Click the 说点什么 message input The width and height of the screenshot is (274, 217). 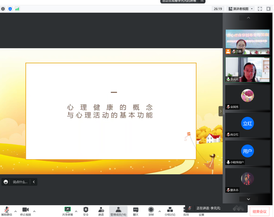(x=20, y=182)
